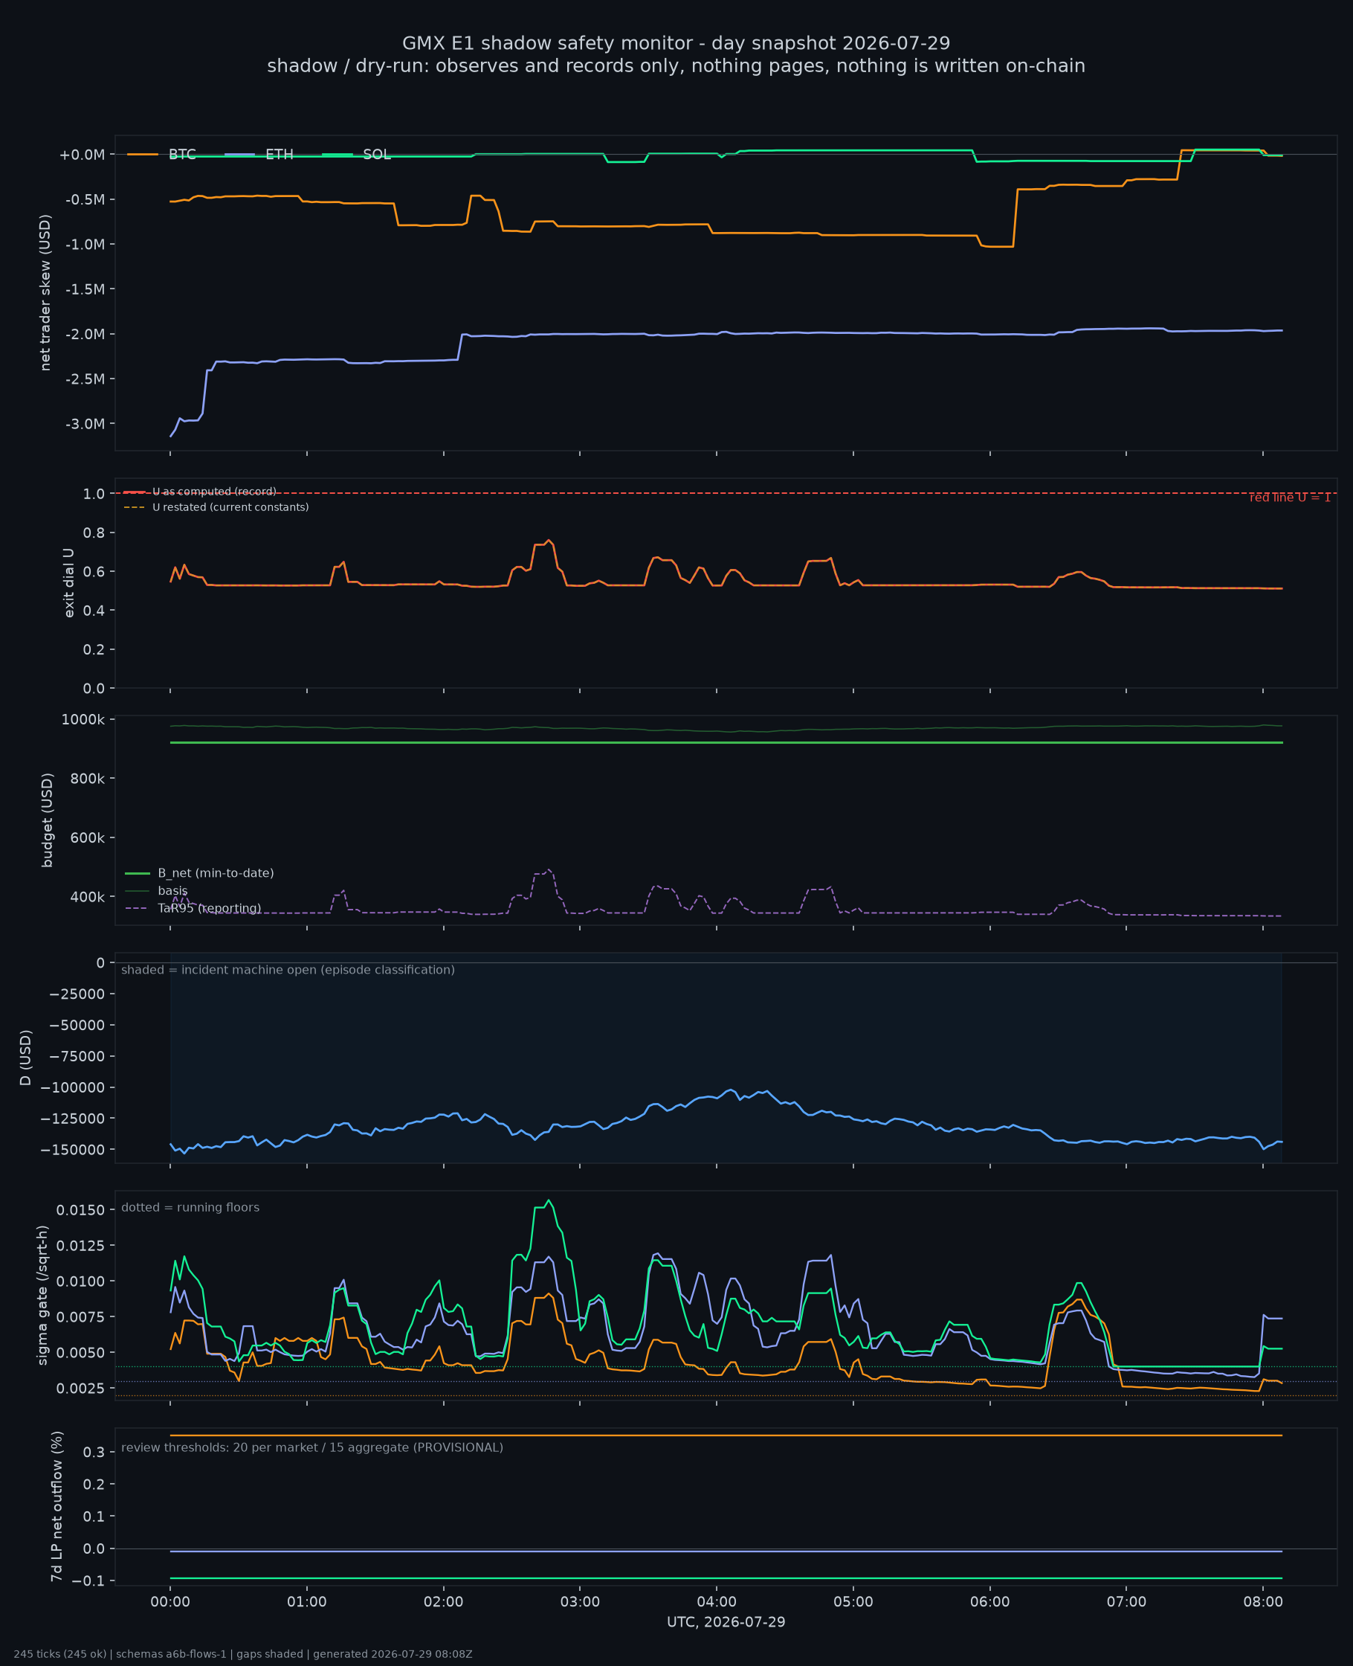Click the footer ticks and schemas status text

(x=243, y=1654)
